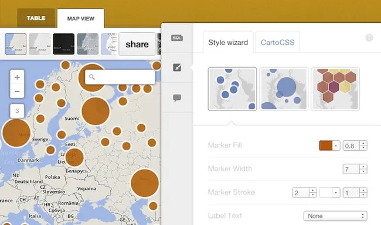Click the Marker Width label

tap(230, 168)
